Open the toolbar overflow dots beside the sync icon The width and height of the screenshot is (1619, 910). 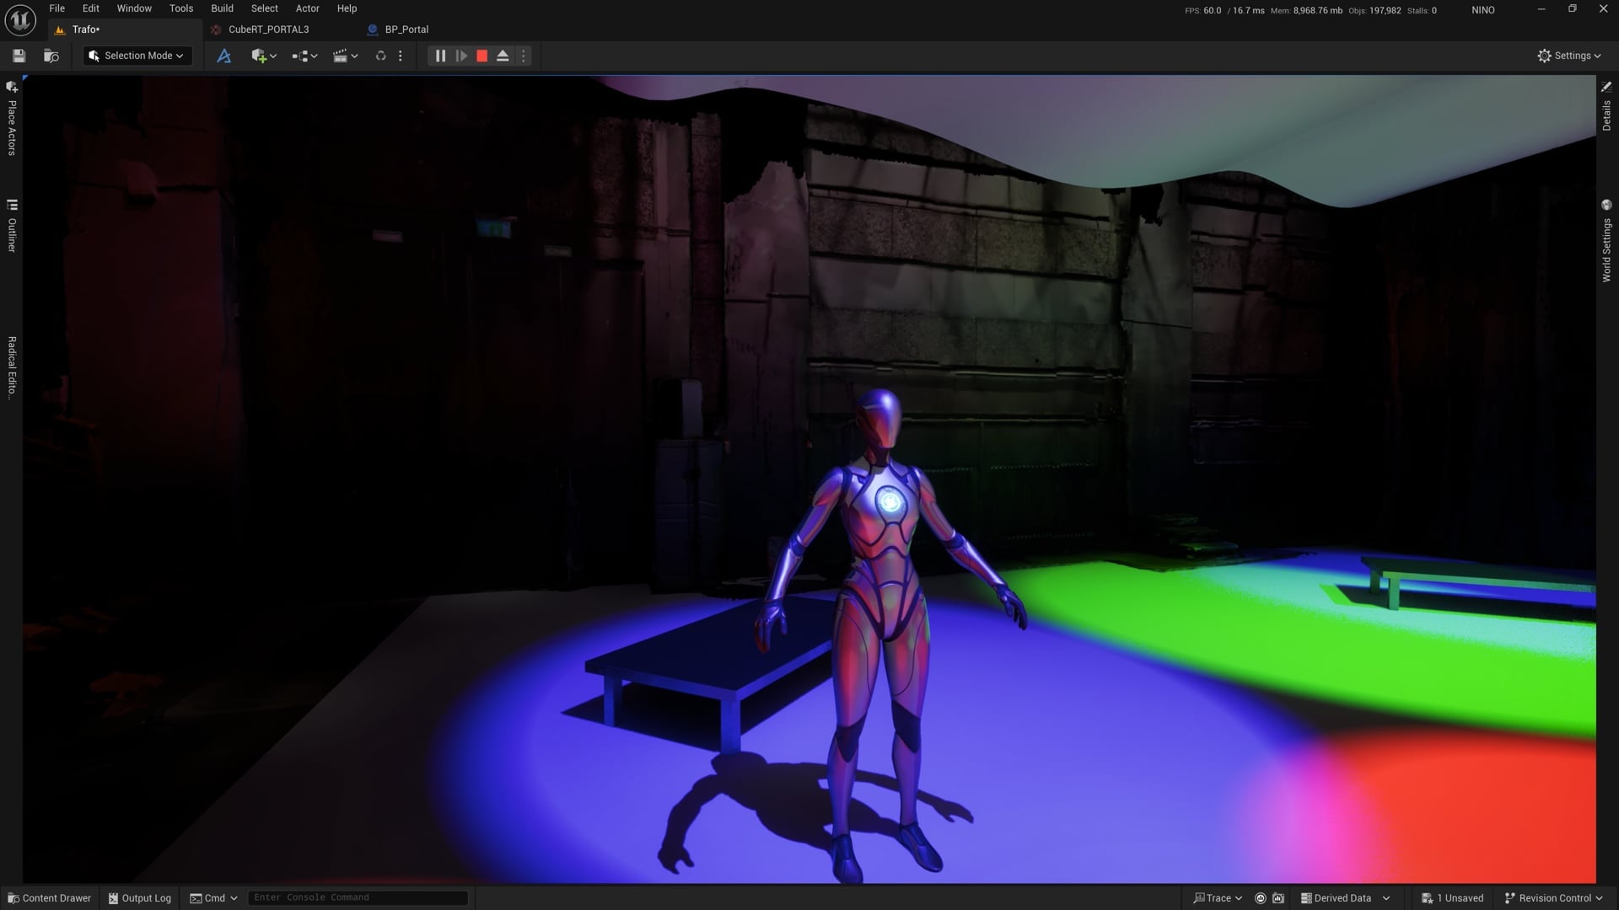coord(401,56)
